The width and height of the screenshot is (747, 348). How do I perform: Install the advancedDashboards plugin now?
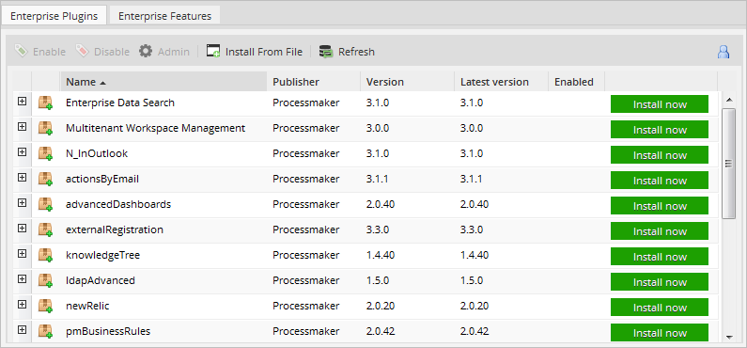[660, 206]
